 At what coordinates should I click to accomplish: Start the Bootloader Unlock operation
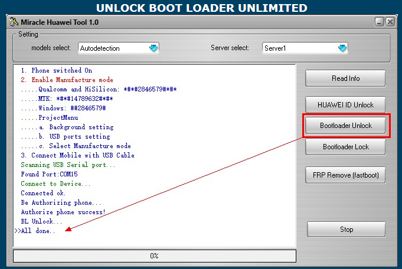point(345,126)
